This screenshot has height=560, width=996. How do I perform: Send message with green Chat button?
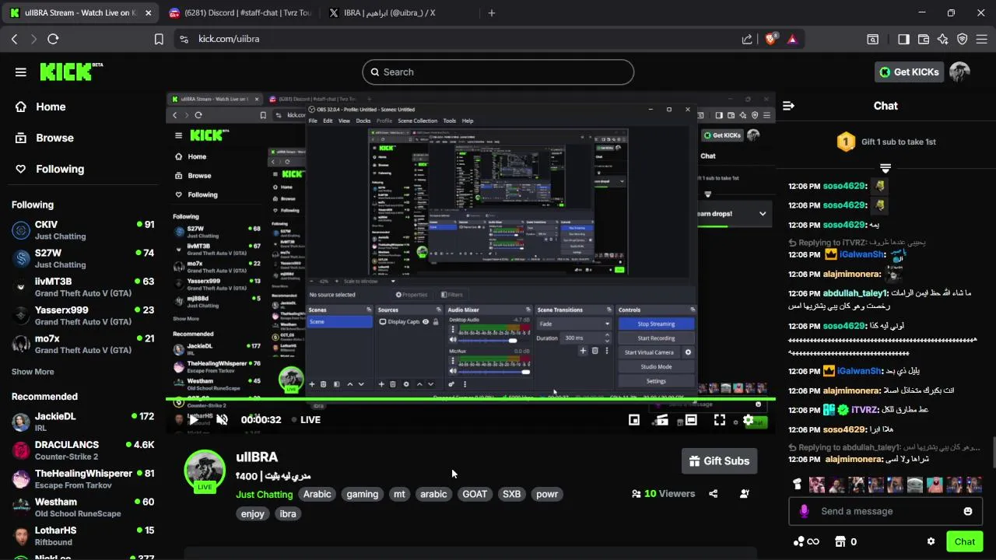click(965, 542)
